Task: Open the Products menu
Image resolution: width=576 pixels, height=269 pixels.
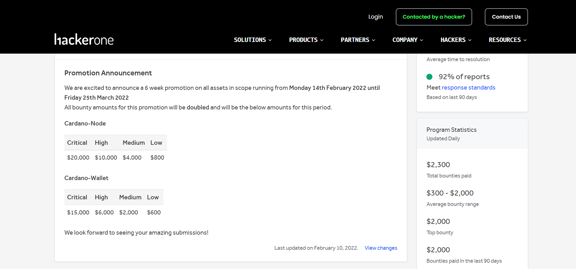Action: click(306, 40)
